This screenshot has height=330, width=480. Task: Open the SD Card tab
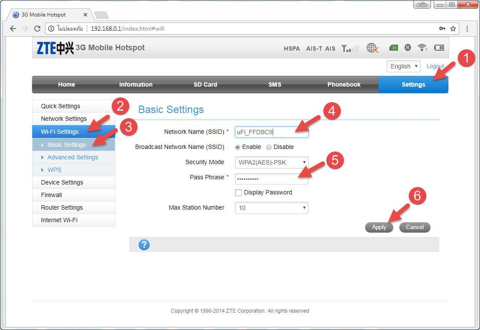click(205, 84)
